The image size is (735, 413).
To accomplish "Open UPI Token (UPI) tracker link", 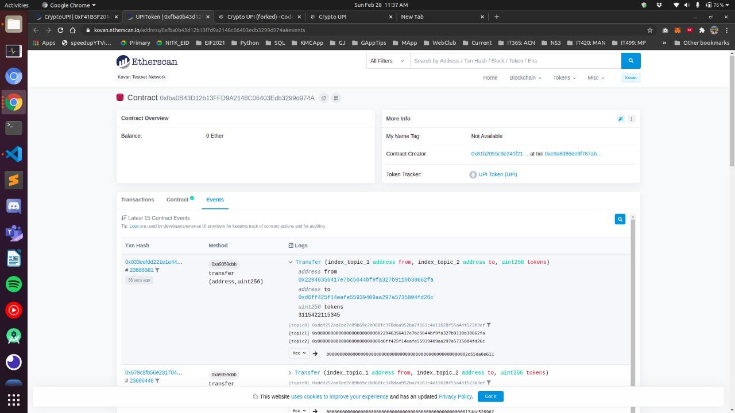I will (498, 174).
